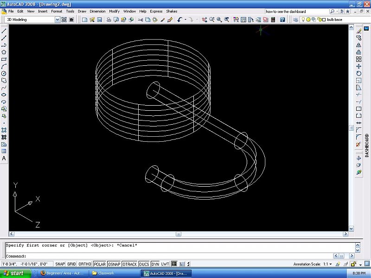Open the Draw menu
371x278 pixels.
click(82, 11)
